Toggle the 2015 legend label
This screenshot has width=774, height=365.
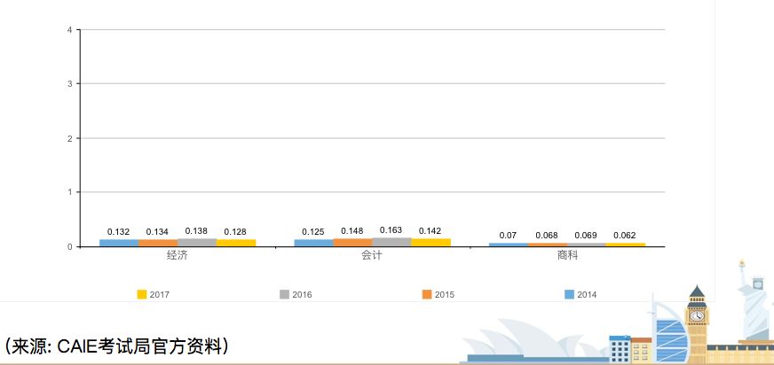click(x=445, y=295)
